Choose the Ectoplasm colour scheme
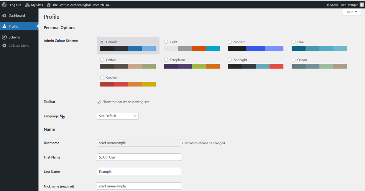The height and width of the screenshot is (191, 365). click(x=166, y=59)
